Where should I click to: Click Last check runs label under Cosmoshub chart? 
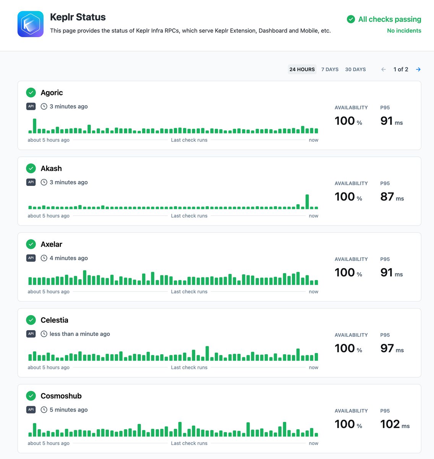pyautogui.click(x=189, y=443)
